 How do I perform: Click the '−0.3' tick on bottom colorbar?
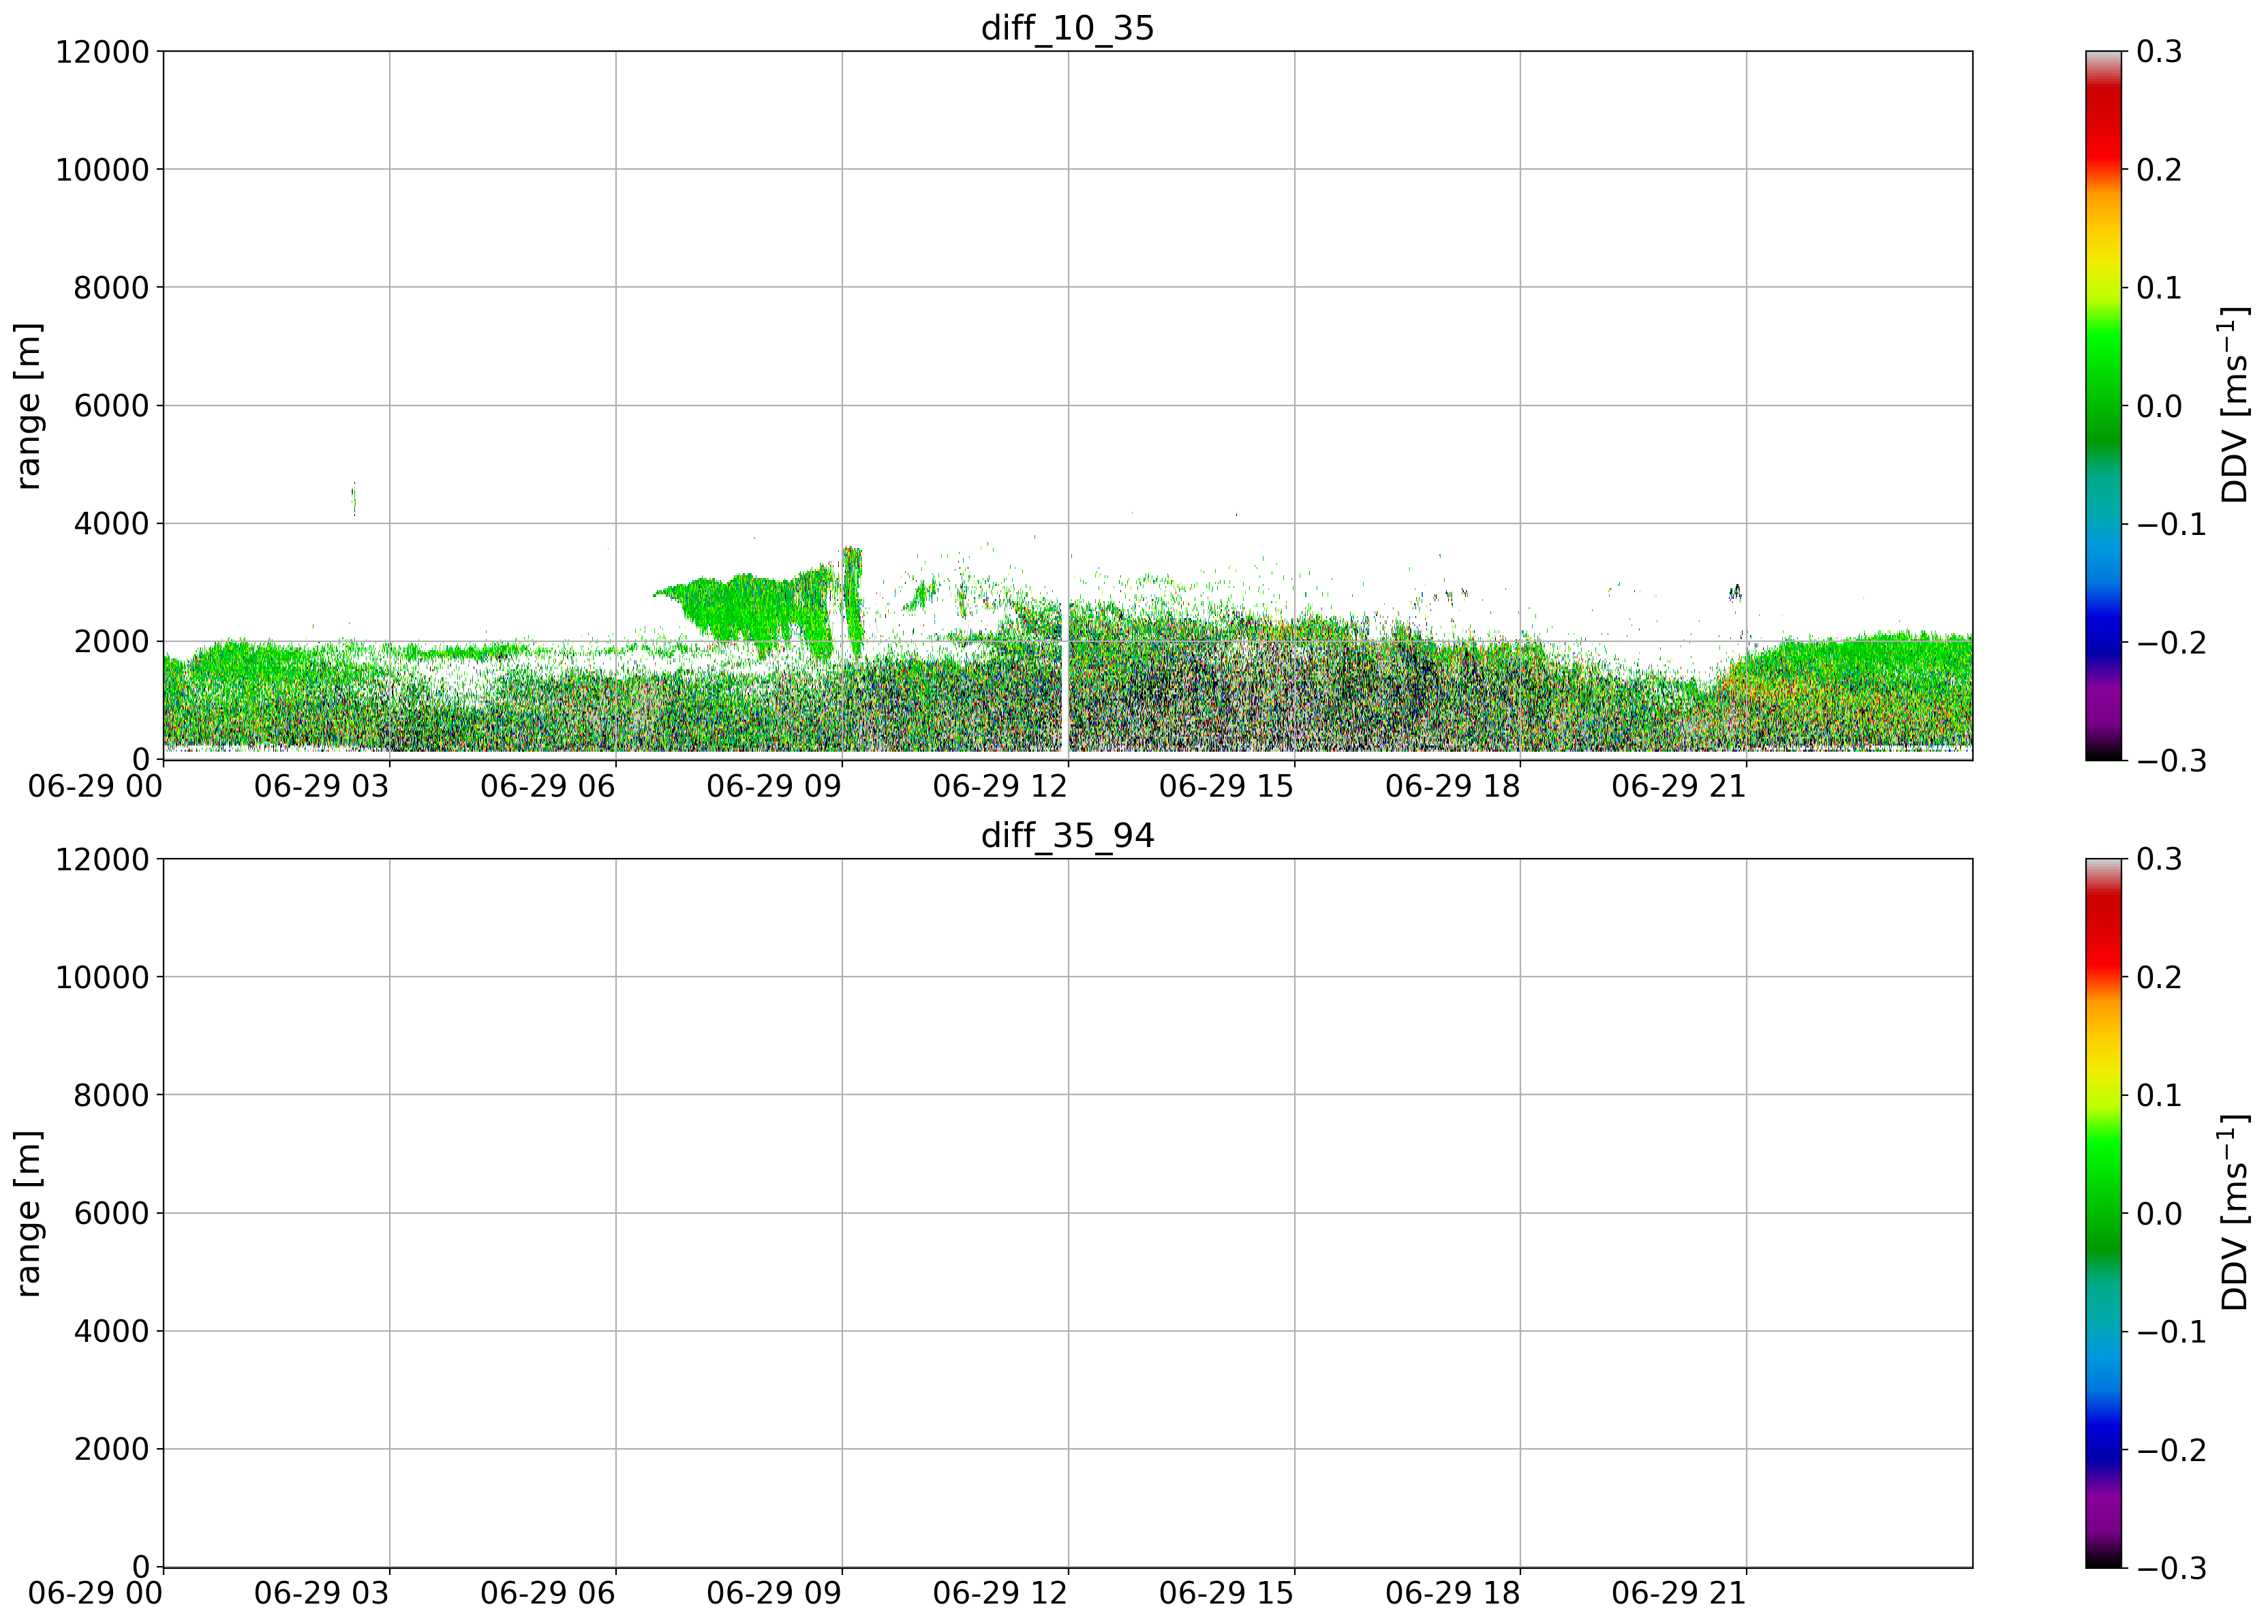(2172, 1568)
